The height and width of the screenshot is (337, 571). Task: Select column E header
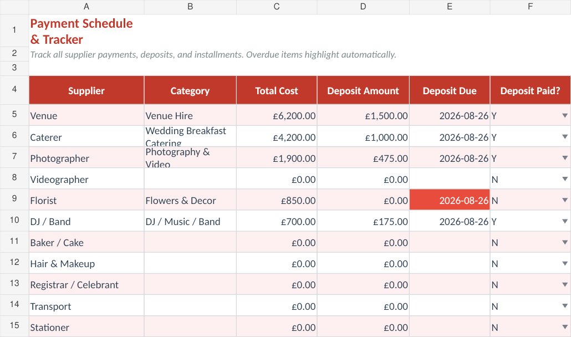point(450,7)
